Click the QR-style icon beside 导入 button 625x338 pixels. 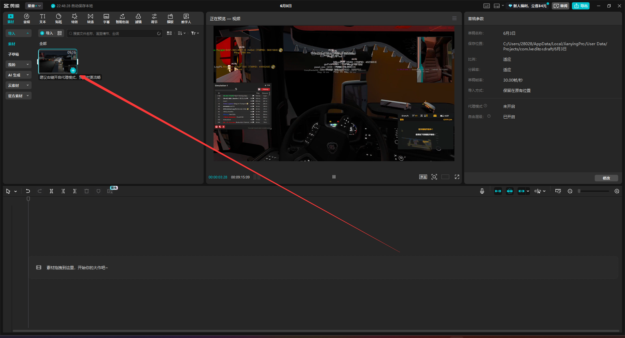60,33
